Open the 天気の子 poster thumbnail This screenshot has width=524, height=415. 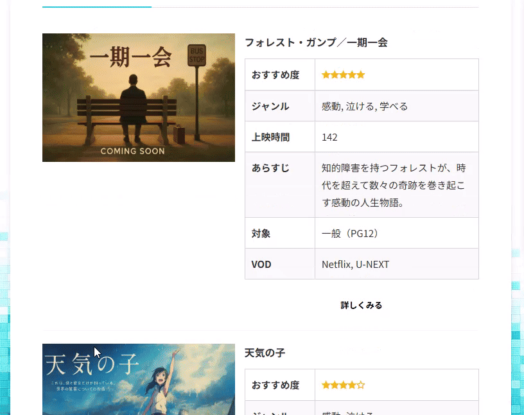139,379
